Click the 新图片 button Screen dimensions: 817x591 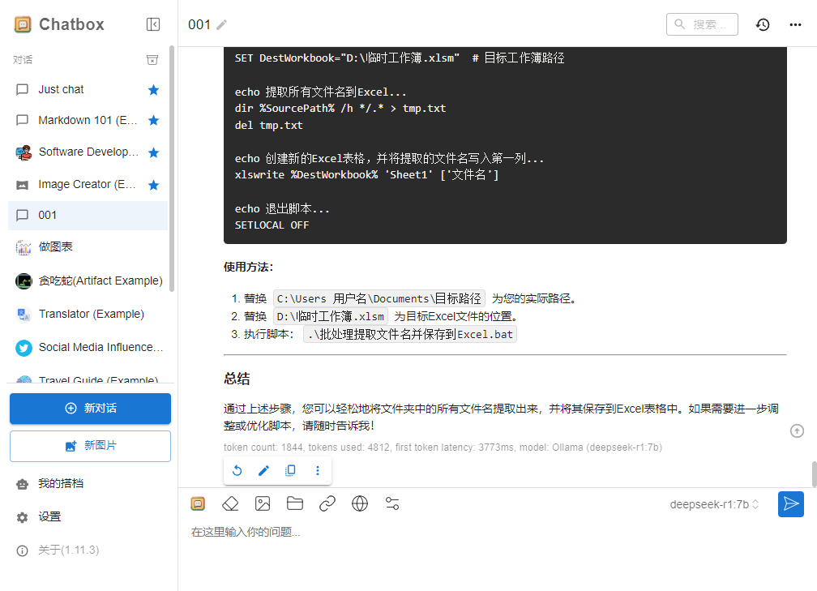[x=90, y=447]
